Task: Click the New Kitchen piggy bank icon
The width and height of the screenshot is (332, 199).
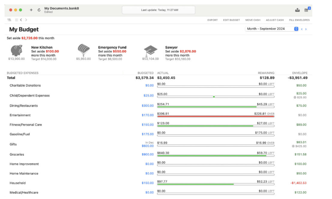Action: (x=16, y=51)
